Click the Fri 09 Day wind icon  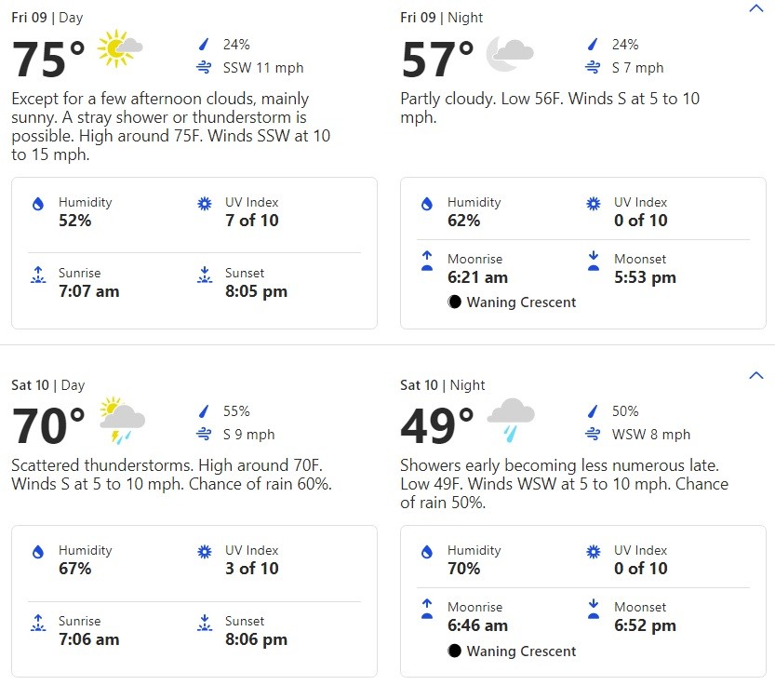pos(204,68)
